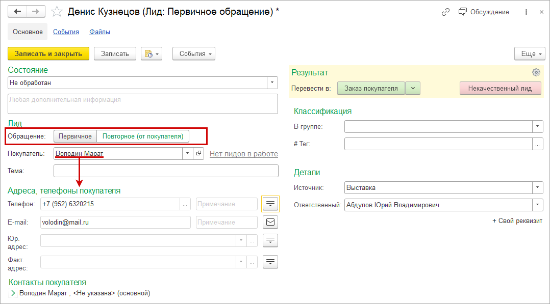The width and height of the screenshot is (550, 304).
Task: Open the Файлы tab
Action: tap(99, 32)
